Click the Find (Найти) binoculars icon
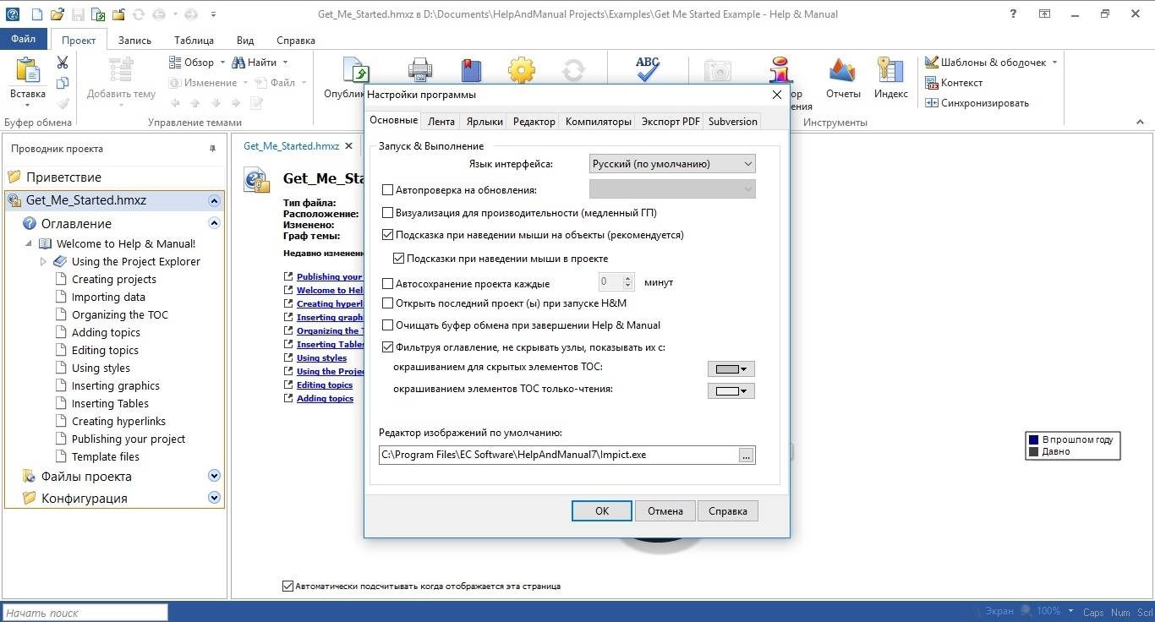Screen dimensions: 1155x622 [x=238, y=63]
